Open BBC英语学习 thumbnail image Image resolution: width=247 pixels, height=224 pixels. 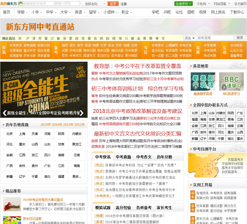click(x=231, y=81)
